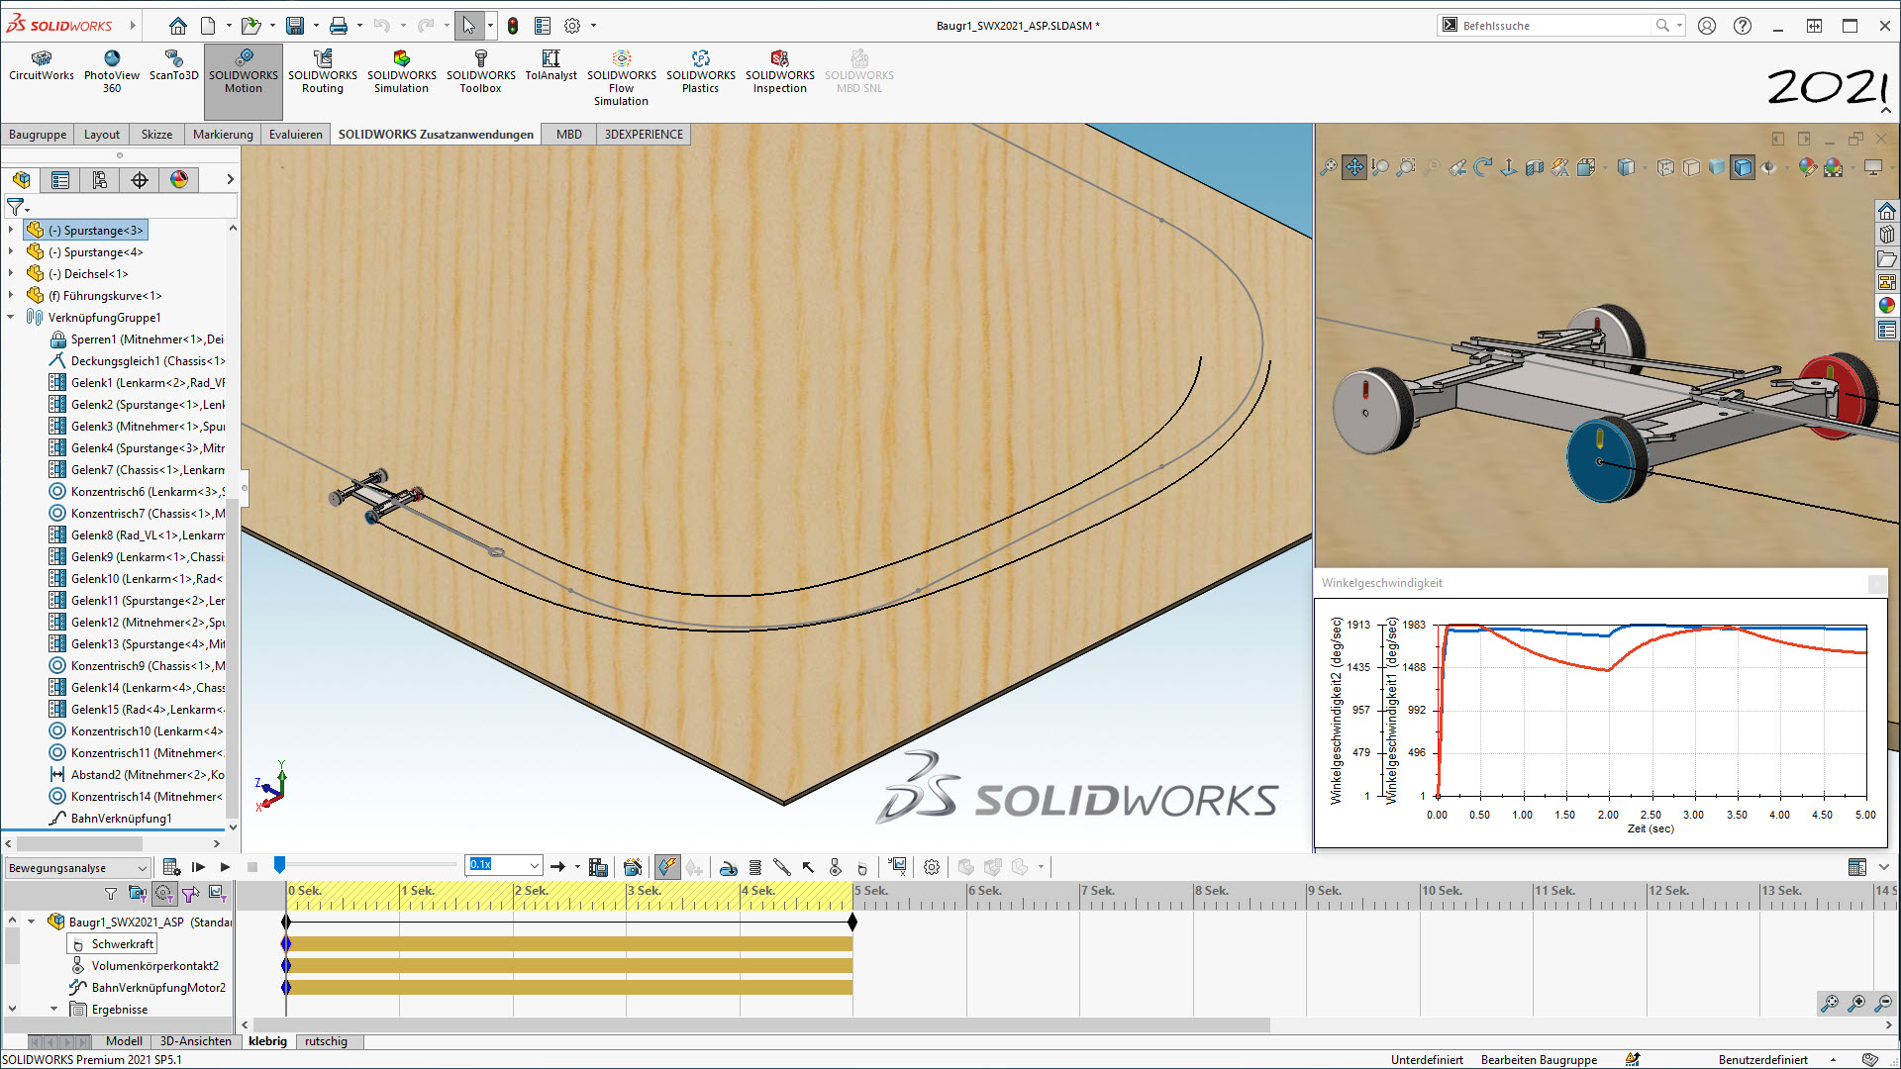This screenshot has height=1069, width=1901.
Task: Enable the SOLIDWORKS Simulation add-in
Action: click(402, 71)
